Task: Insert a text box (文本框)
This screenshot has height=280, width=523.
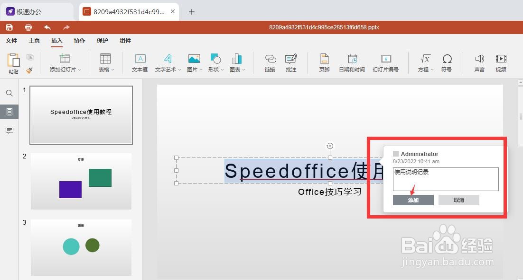Action: pos(140,62)
